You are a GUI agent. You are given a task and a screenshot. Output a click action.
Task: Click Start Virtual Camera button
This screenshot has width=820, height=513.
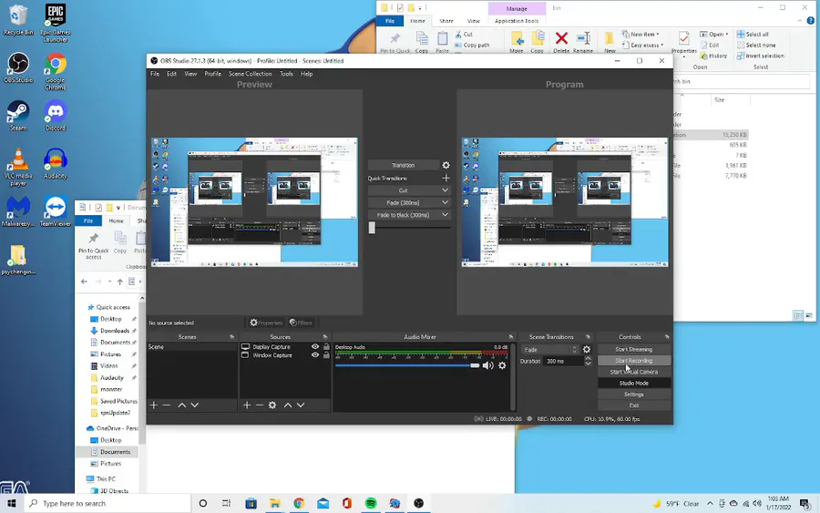point(634,372)
